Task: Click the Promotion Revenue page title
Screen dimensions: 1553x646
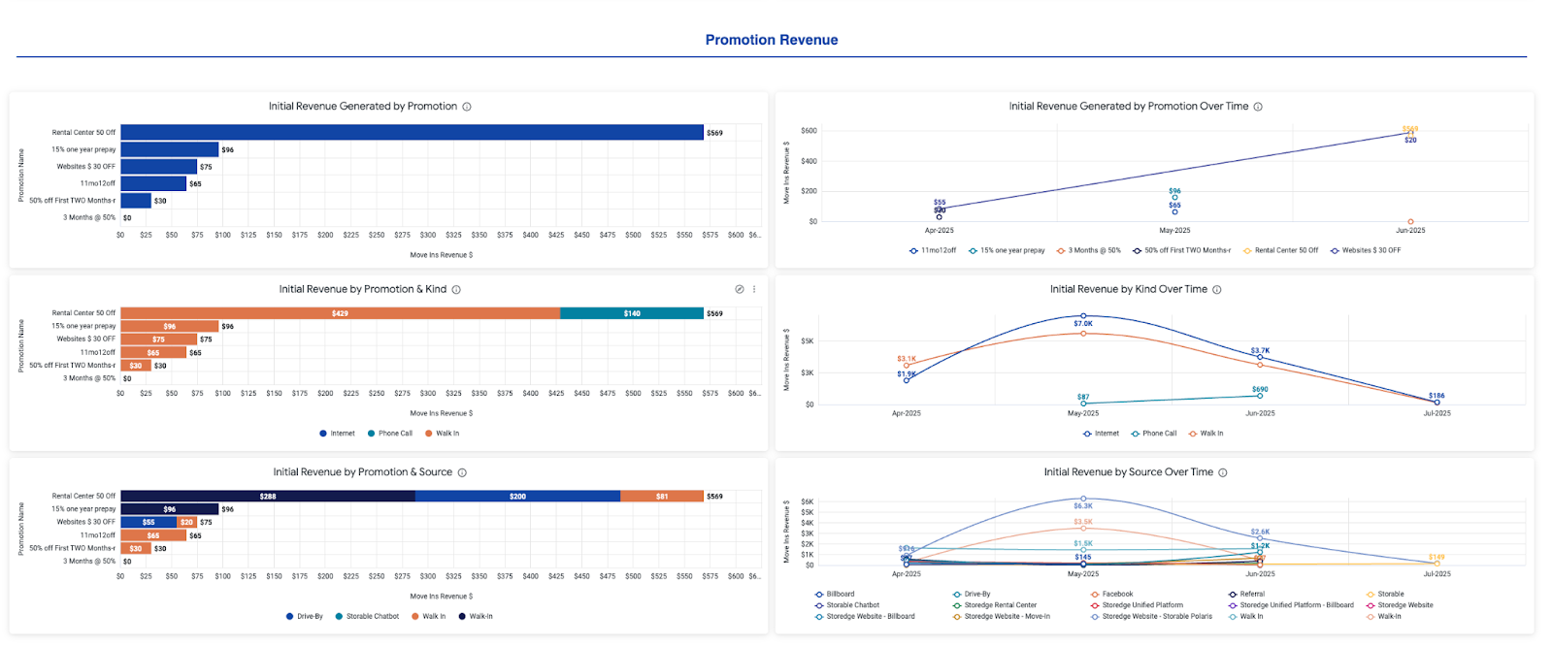Action: pyautogui.click(x=772, y=40)
